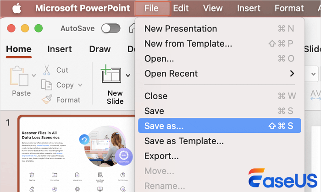This screenshot has width=321, height=192.
Task: Click the New Slide icon
Action: coord(112,74)
